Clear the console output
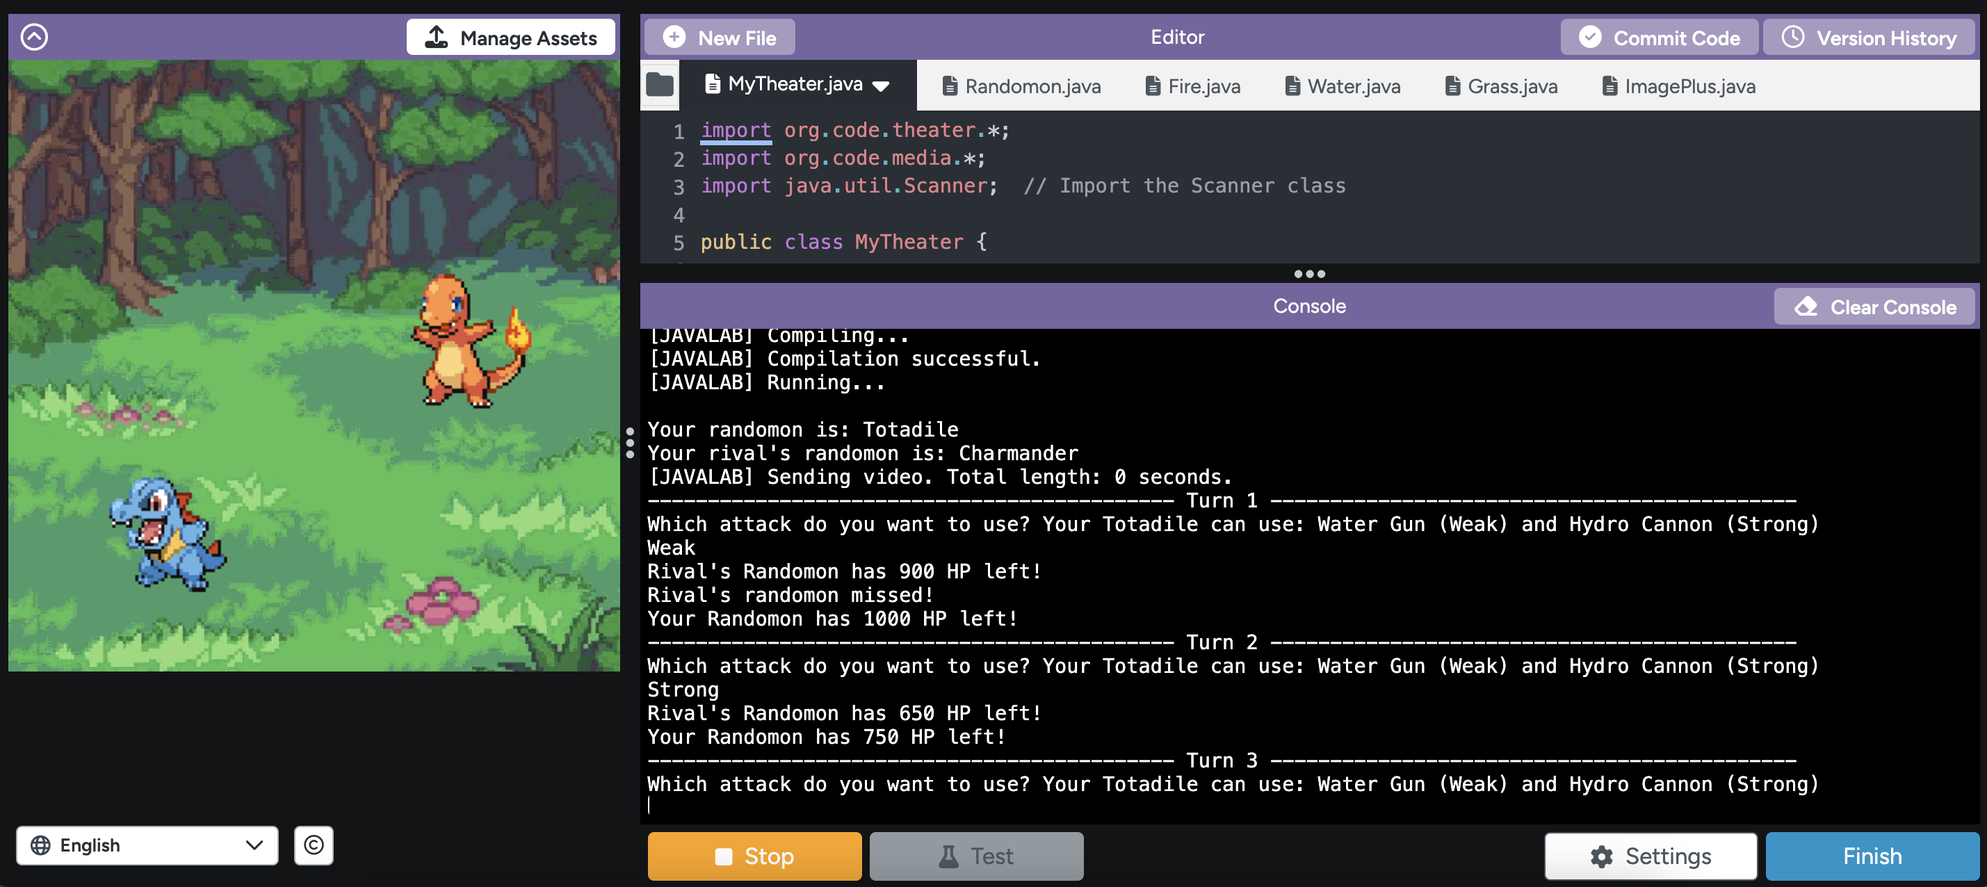Image resolution: width=1987 pixels, height=887 pixels. click(x=1874, y=307)
